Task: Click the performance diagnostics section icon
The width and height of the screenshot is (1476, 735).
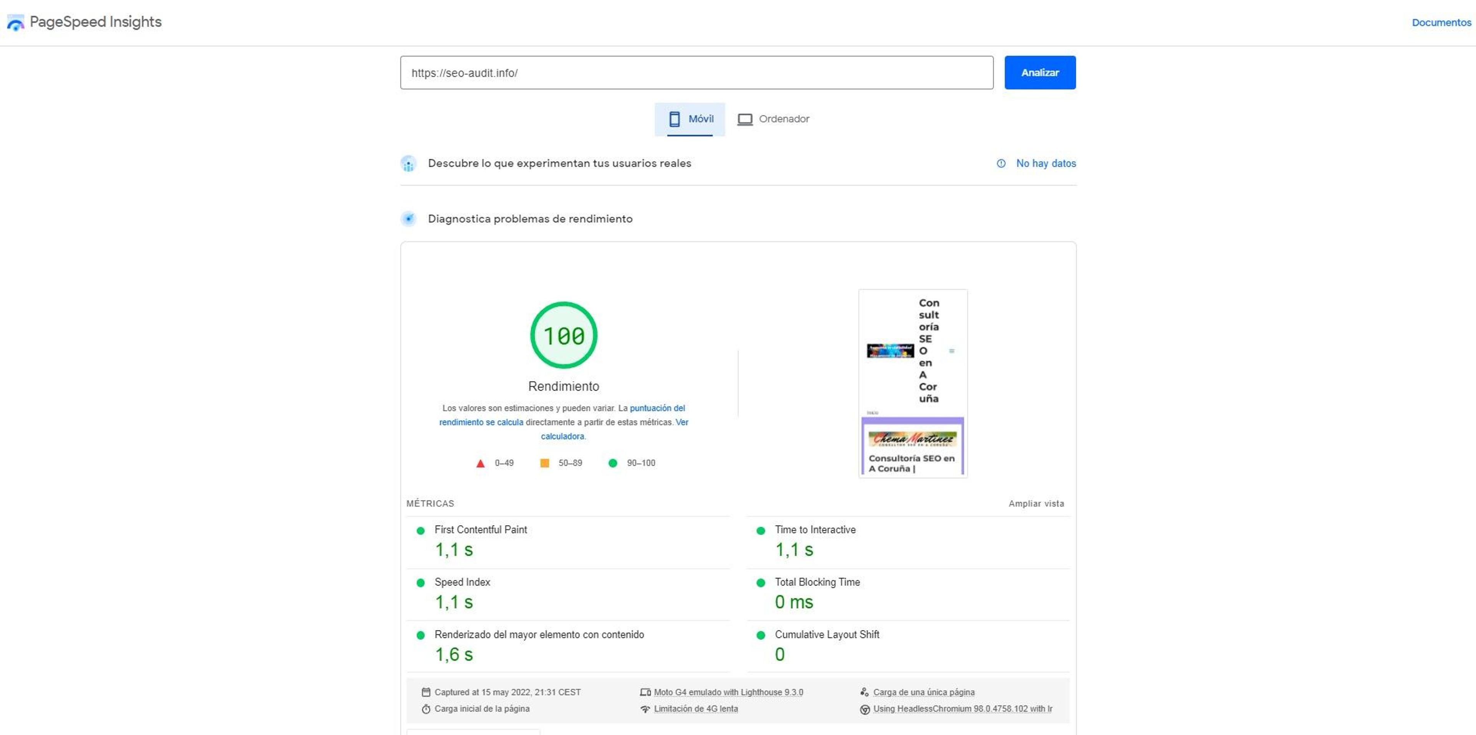Action: [x=408, y=219]
